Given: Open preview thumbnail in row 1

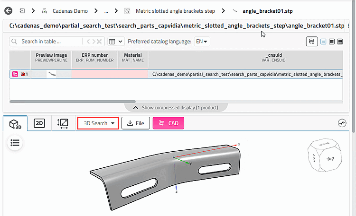Looking at the screenshot, I should point(52,74).
